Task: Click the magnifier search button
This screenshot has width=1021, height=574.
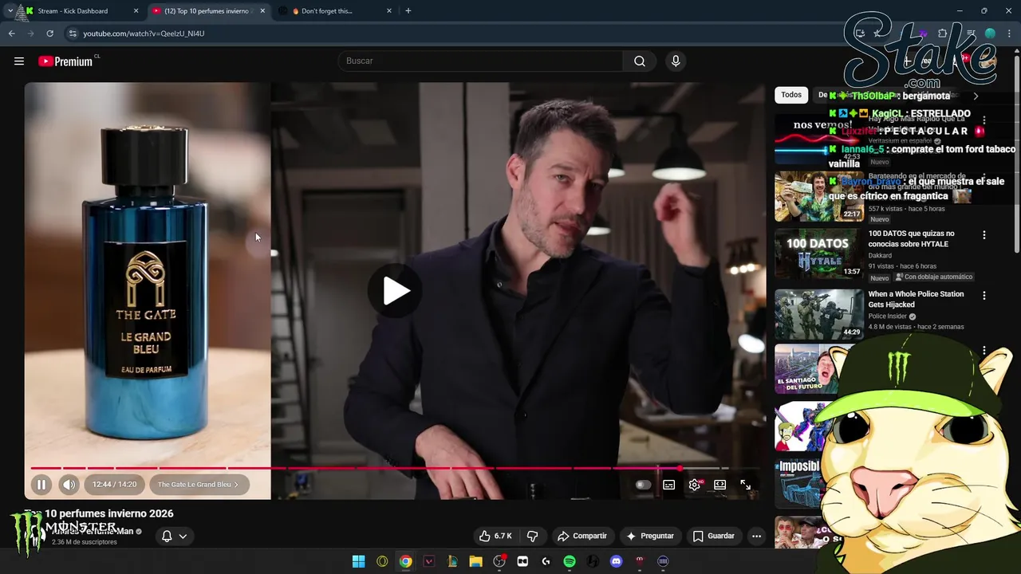Action: coord(640,61)
